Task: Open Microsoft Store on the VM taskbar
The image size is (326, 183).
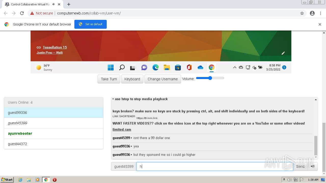Action: click(178, 67)
